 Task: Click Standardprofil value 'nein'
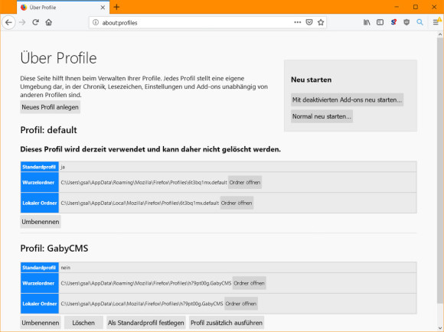[x=65, y=268]
